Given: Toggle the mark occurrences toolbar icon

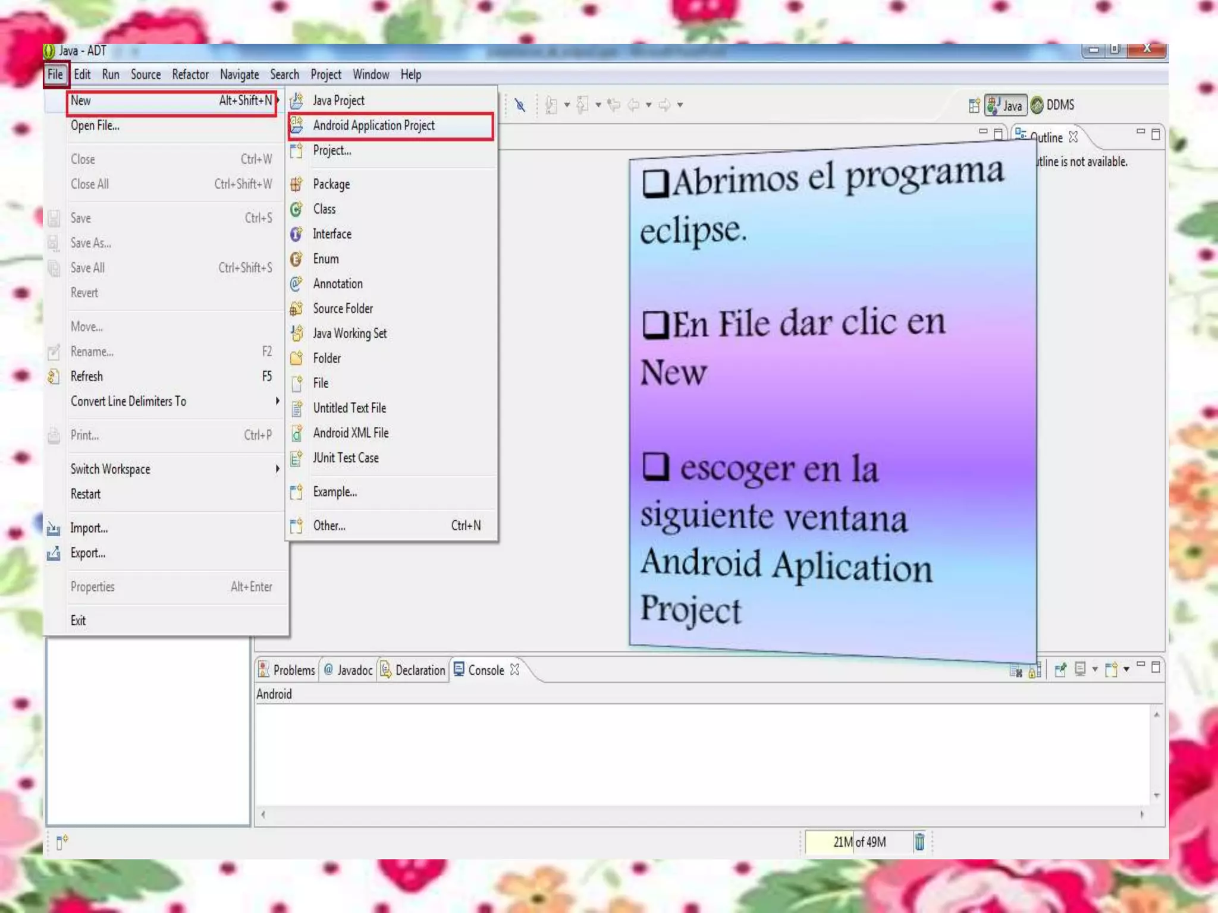Looking at the screenshot, I should 520,105.
